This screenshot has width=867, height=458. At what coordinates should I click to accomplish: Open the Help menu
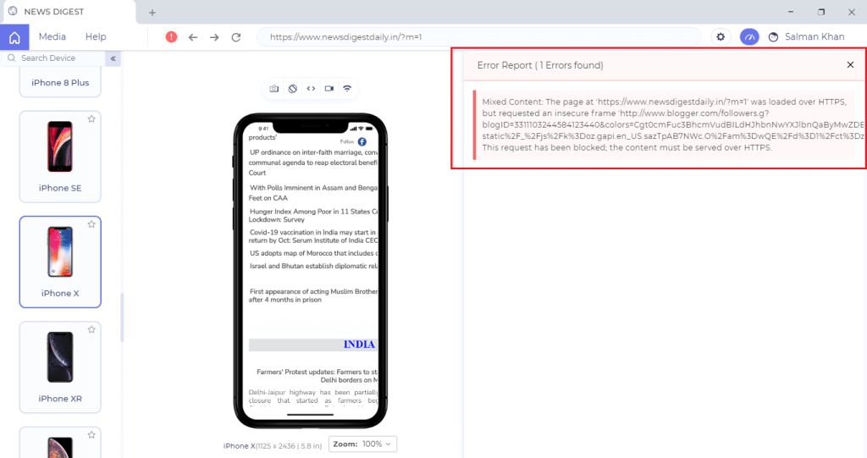pyautogui.click(x=96, y=37)
